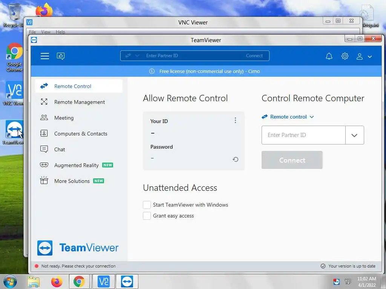
Task: Focus the main Enter Partner ID field
Action: [x=303, y=135]
